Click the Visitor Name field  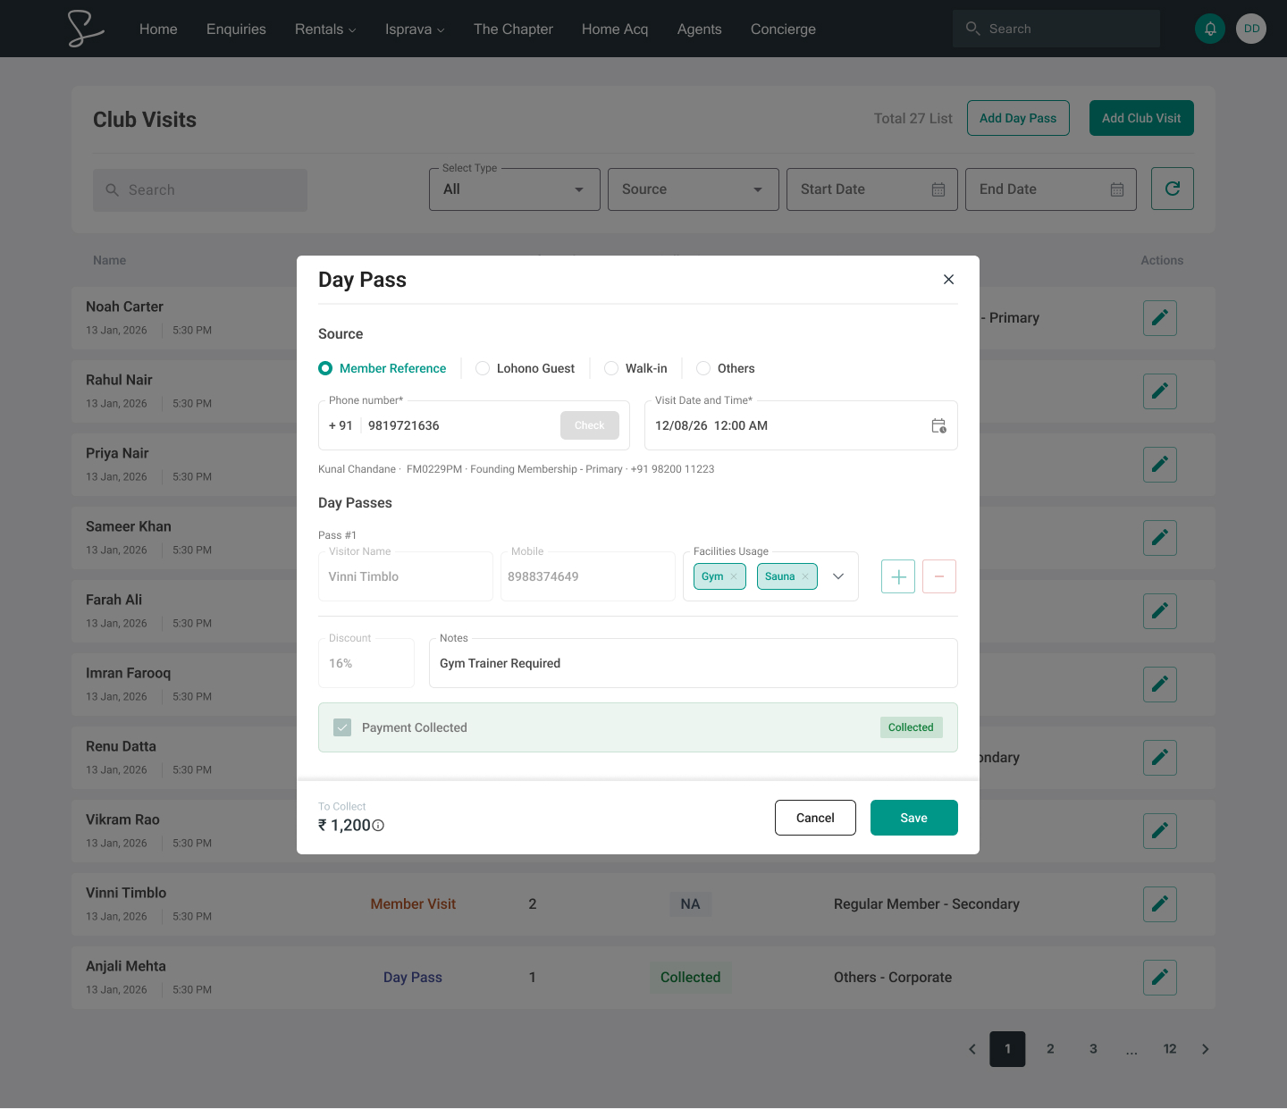406,576
